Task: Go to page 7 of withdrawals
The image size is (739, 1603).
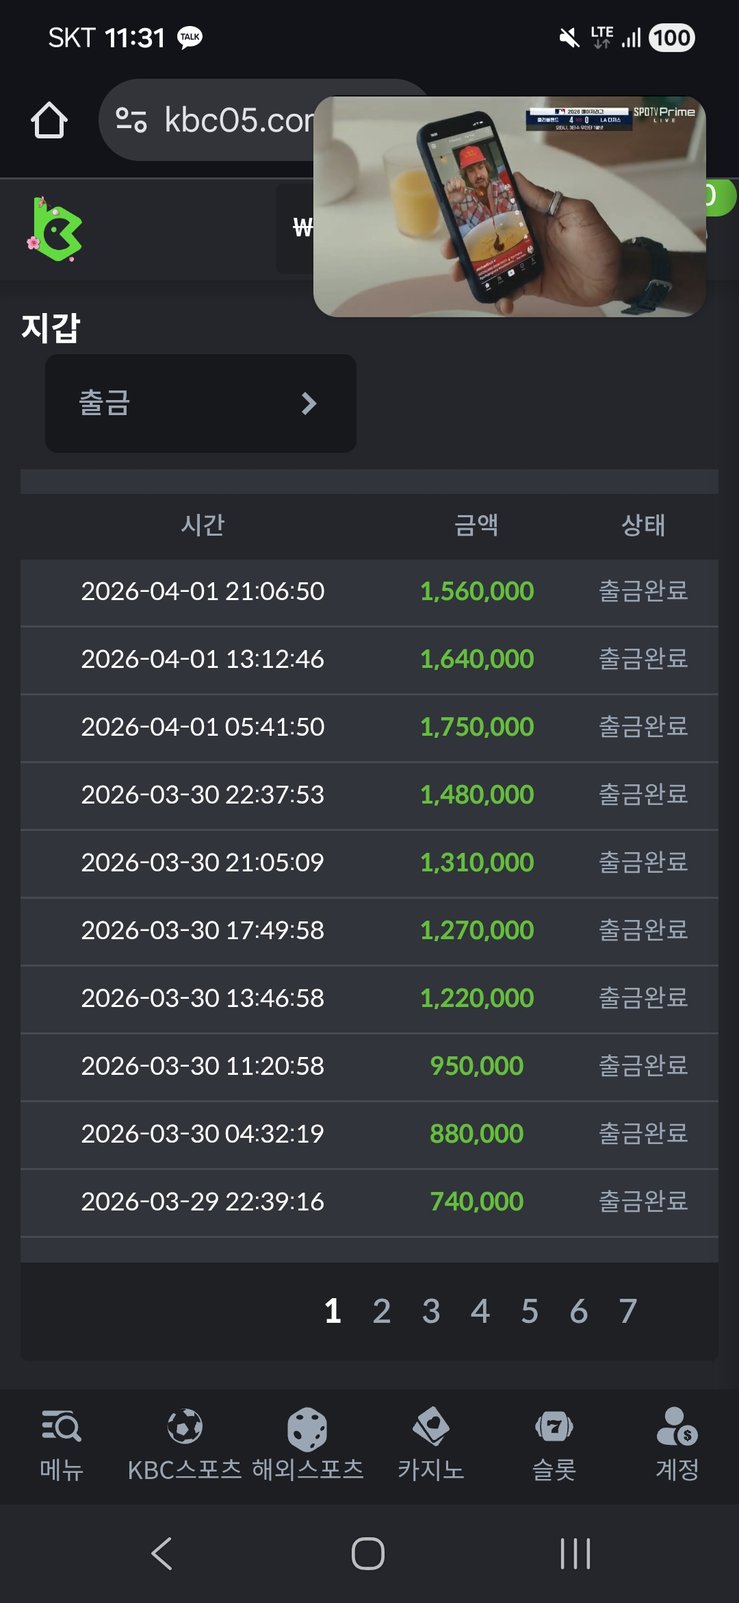Action: pyautogui.click(x=628, y=1311)
